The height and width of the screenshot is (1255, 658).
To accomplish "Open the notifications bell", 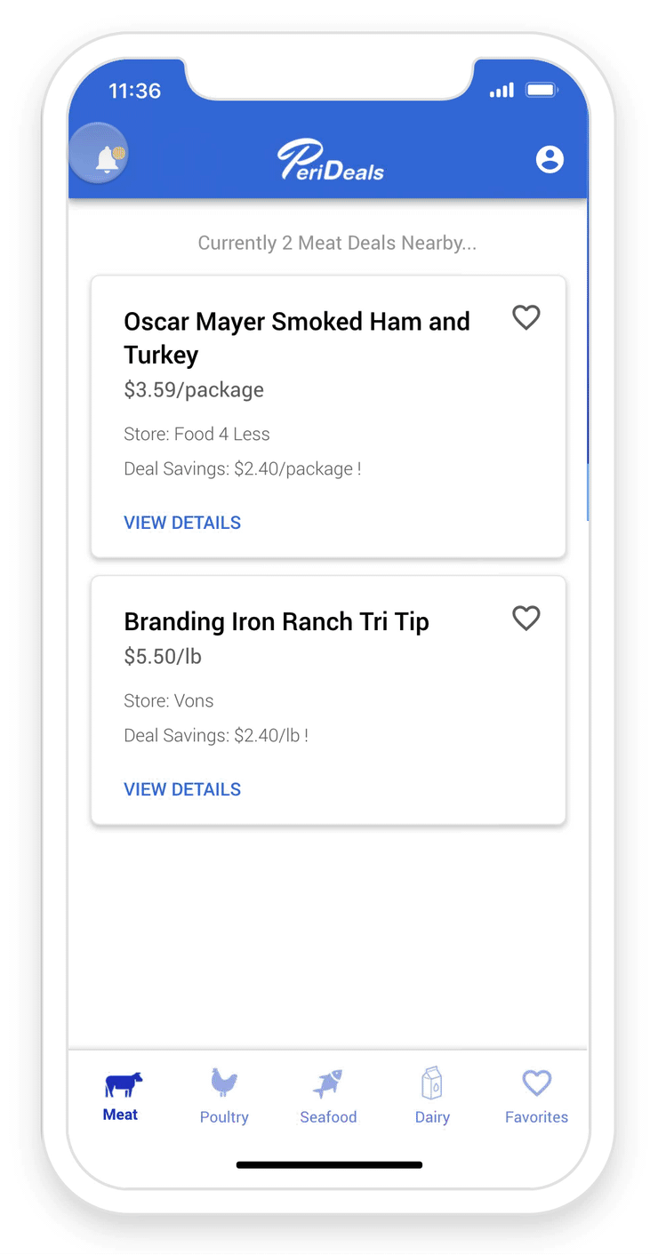I will pos(107,158).
